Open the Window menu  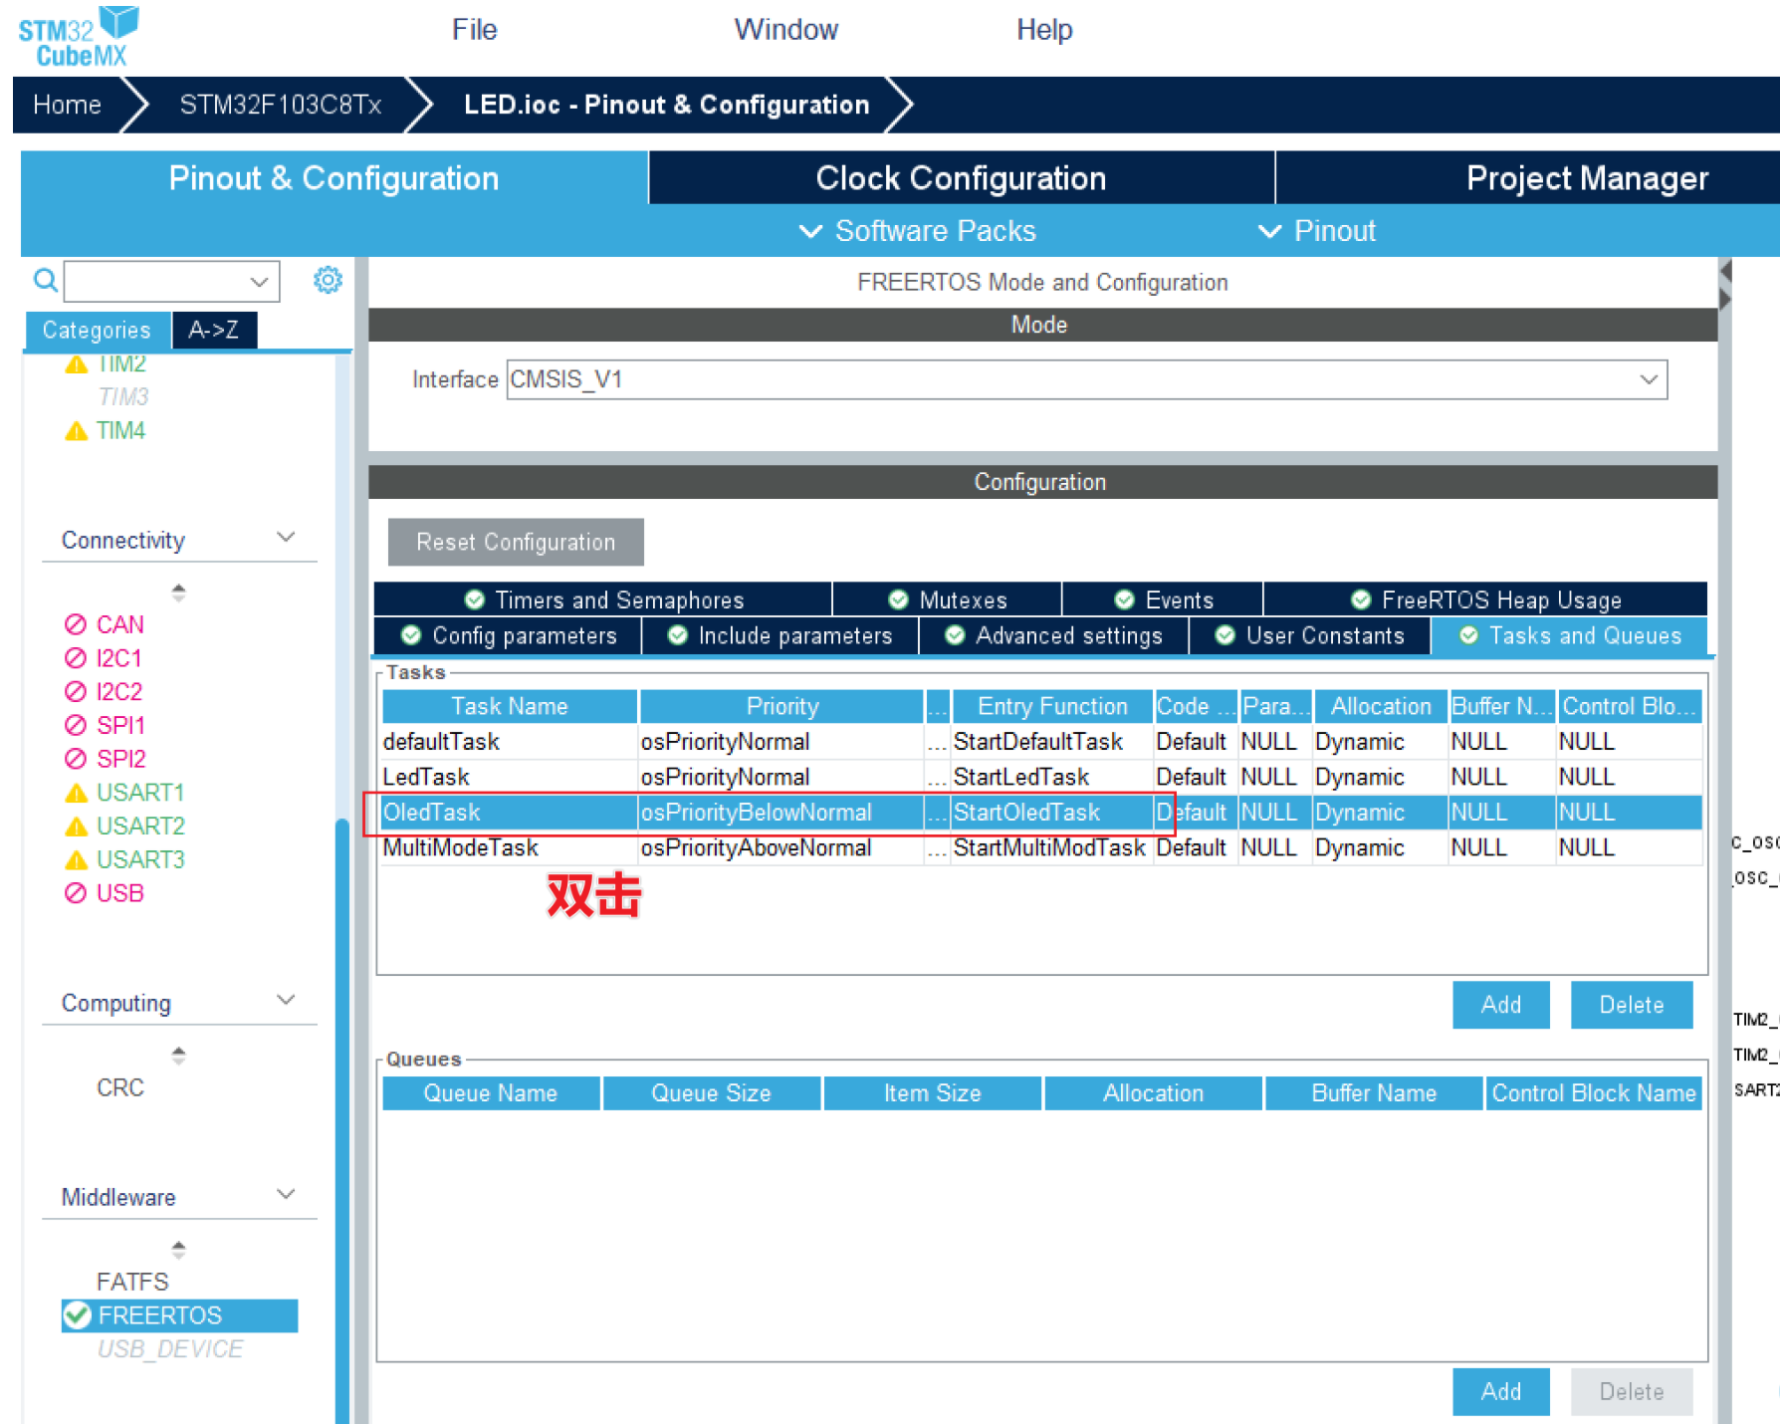[x=785, y=30]
